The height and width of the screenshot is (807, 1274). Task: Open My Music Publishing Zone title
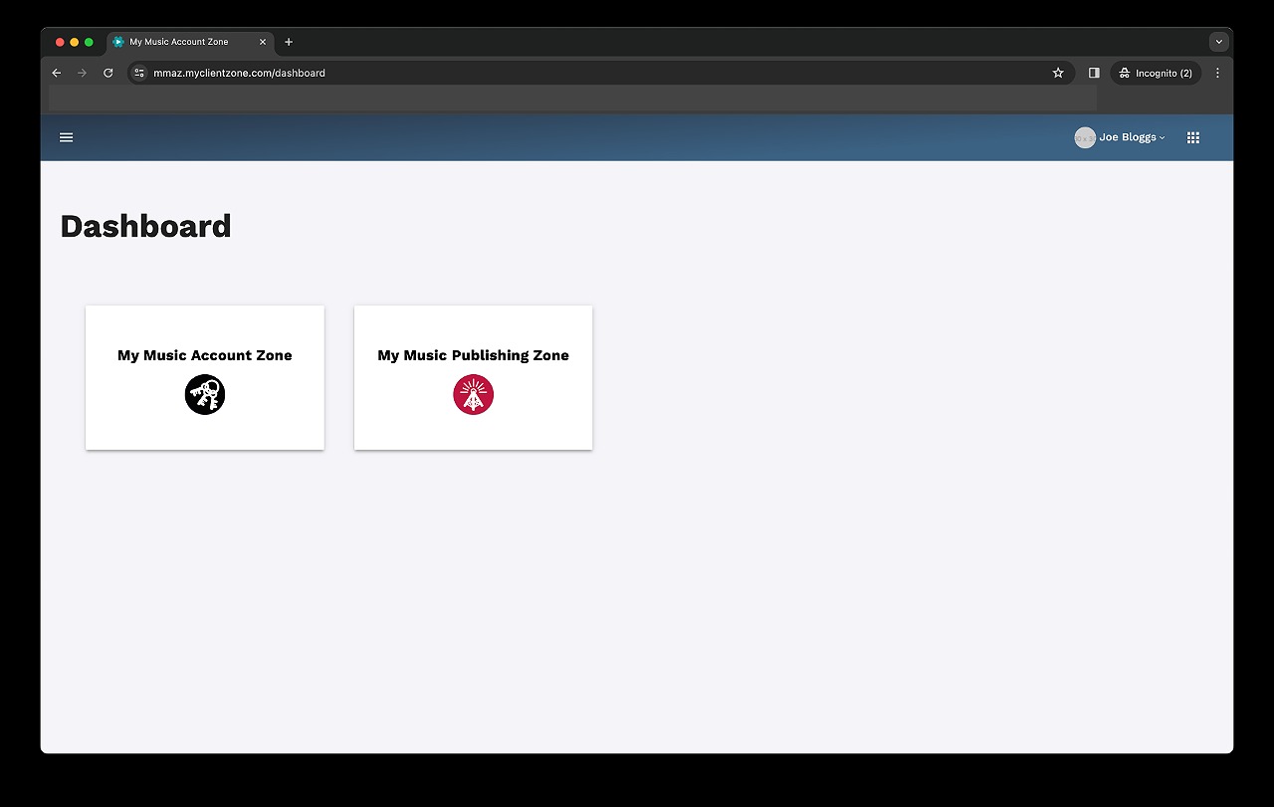tap(474, 355)
